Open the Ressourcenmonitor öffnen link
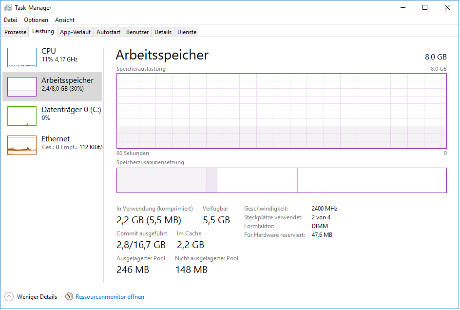Screen dimensions: 460x310 (110, 296)
